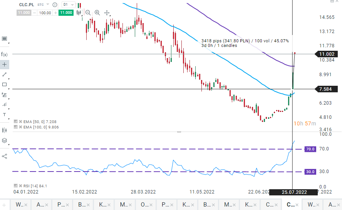Viewport: 342px width, 210px height.
Task: Select the 11.002 price level label
Action: point(327,54)
